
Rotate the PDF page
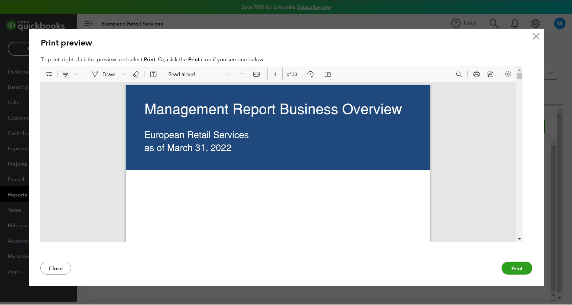311,74
